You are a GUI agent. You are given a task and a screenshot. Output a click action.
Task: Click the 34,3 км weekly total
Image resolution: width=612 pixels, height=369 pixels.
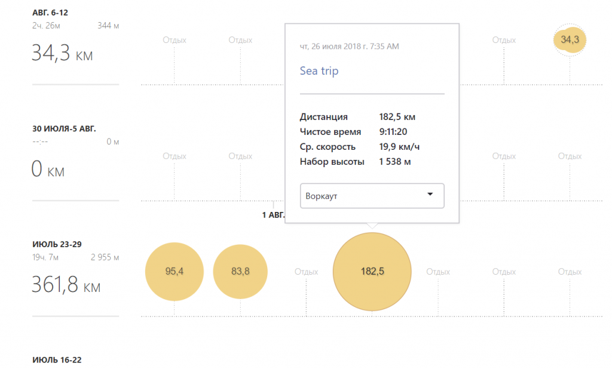[62, 53]
